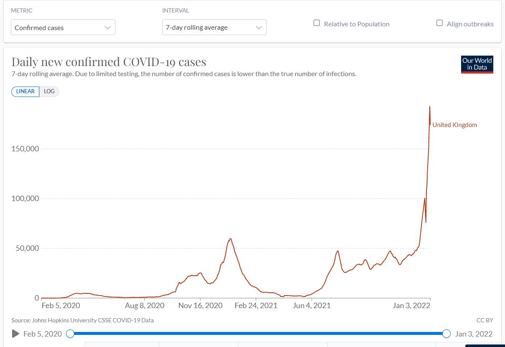505x347 pixels.
Task: Select the United Kingdom line label
Action: pyautogui.click(x=454, y=125)
